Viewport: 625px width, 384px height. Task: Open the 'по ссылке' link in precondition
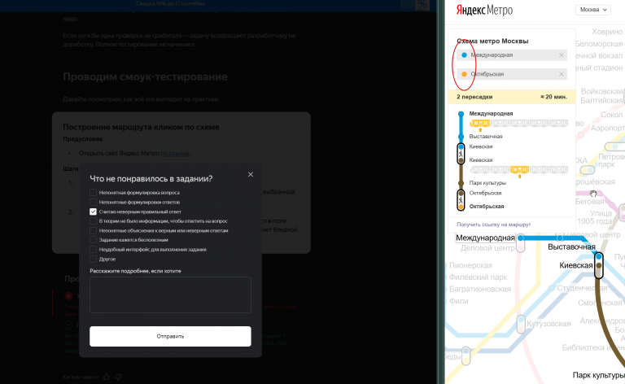click(x=175, y=154)
